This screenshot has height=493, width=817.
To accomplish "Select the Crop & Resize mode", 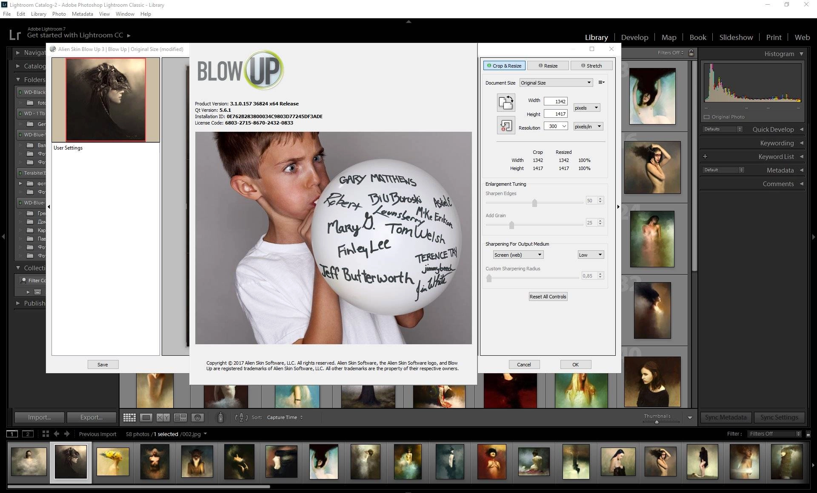I will click(x=504, y=65).
